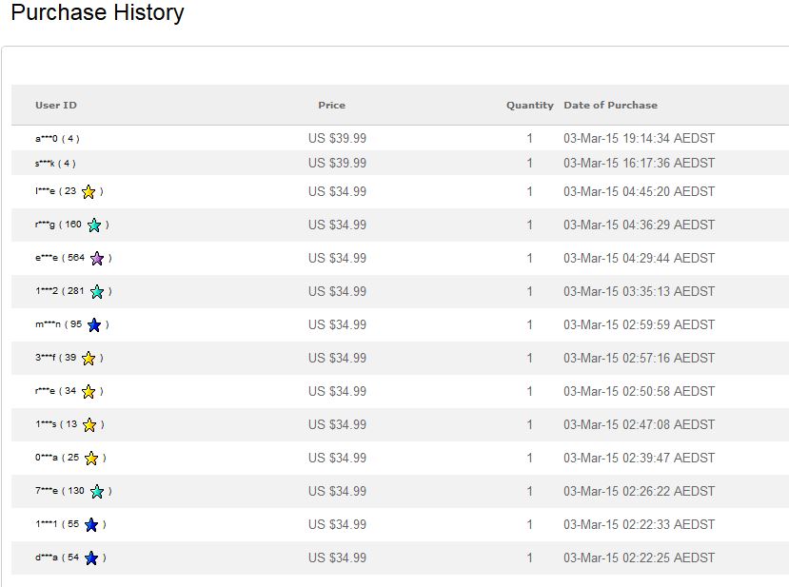Image resolution: width=789 pixels, height=587 pixels.
Task: Select user ID text 7***e
Action: [x=47, y=490]
